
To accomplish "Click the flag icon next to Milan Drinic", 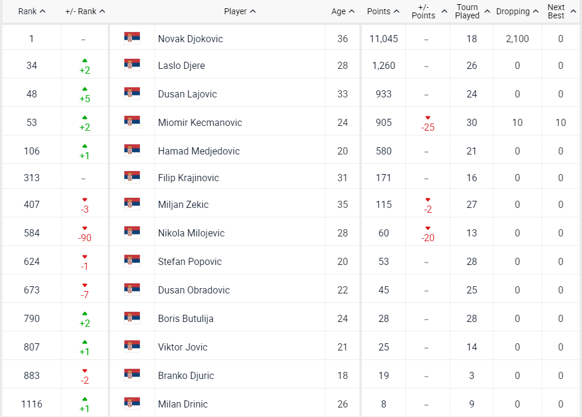I will point(132,404).
